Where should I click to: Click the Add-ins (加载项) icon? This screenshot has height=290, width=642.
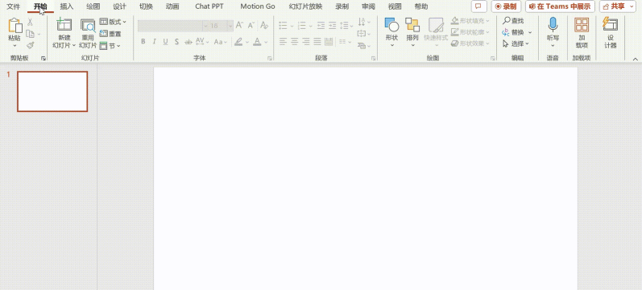click(x=582, y=25)
